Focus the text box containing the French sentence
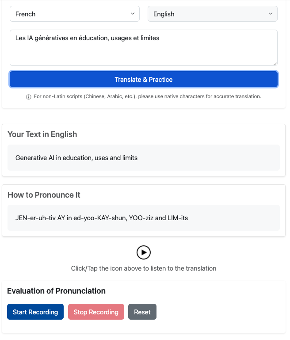This screenshot has height=340, width=290. 144,48
